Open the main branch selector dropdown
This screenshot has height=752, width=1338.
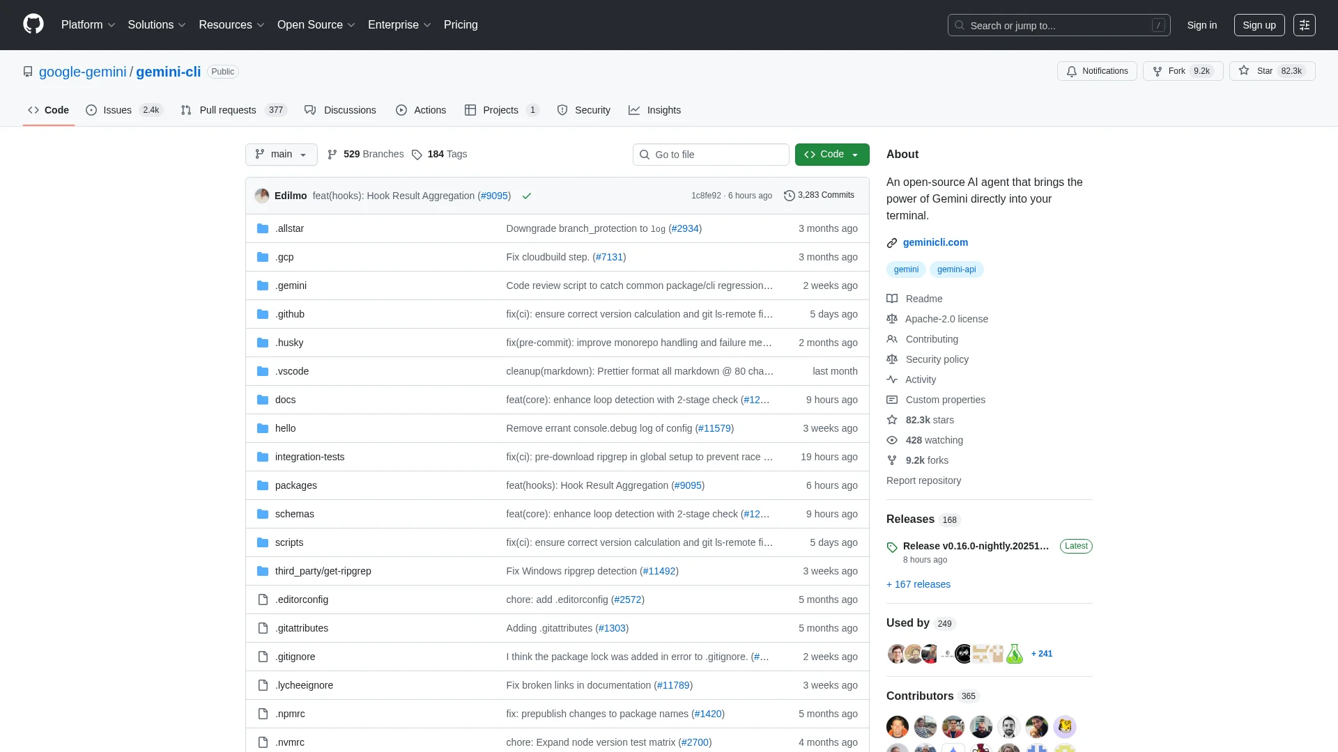pyautogui.click(x=281, y=155)
